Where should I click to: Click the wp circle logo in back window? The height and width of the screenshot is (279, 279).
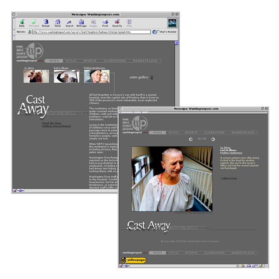35,51
